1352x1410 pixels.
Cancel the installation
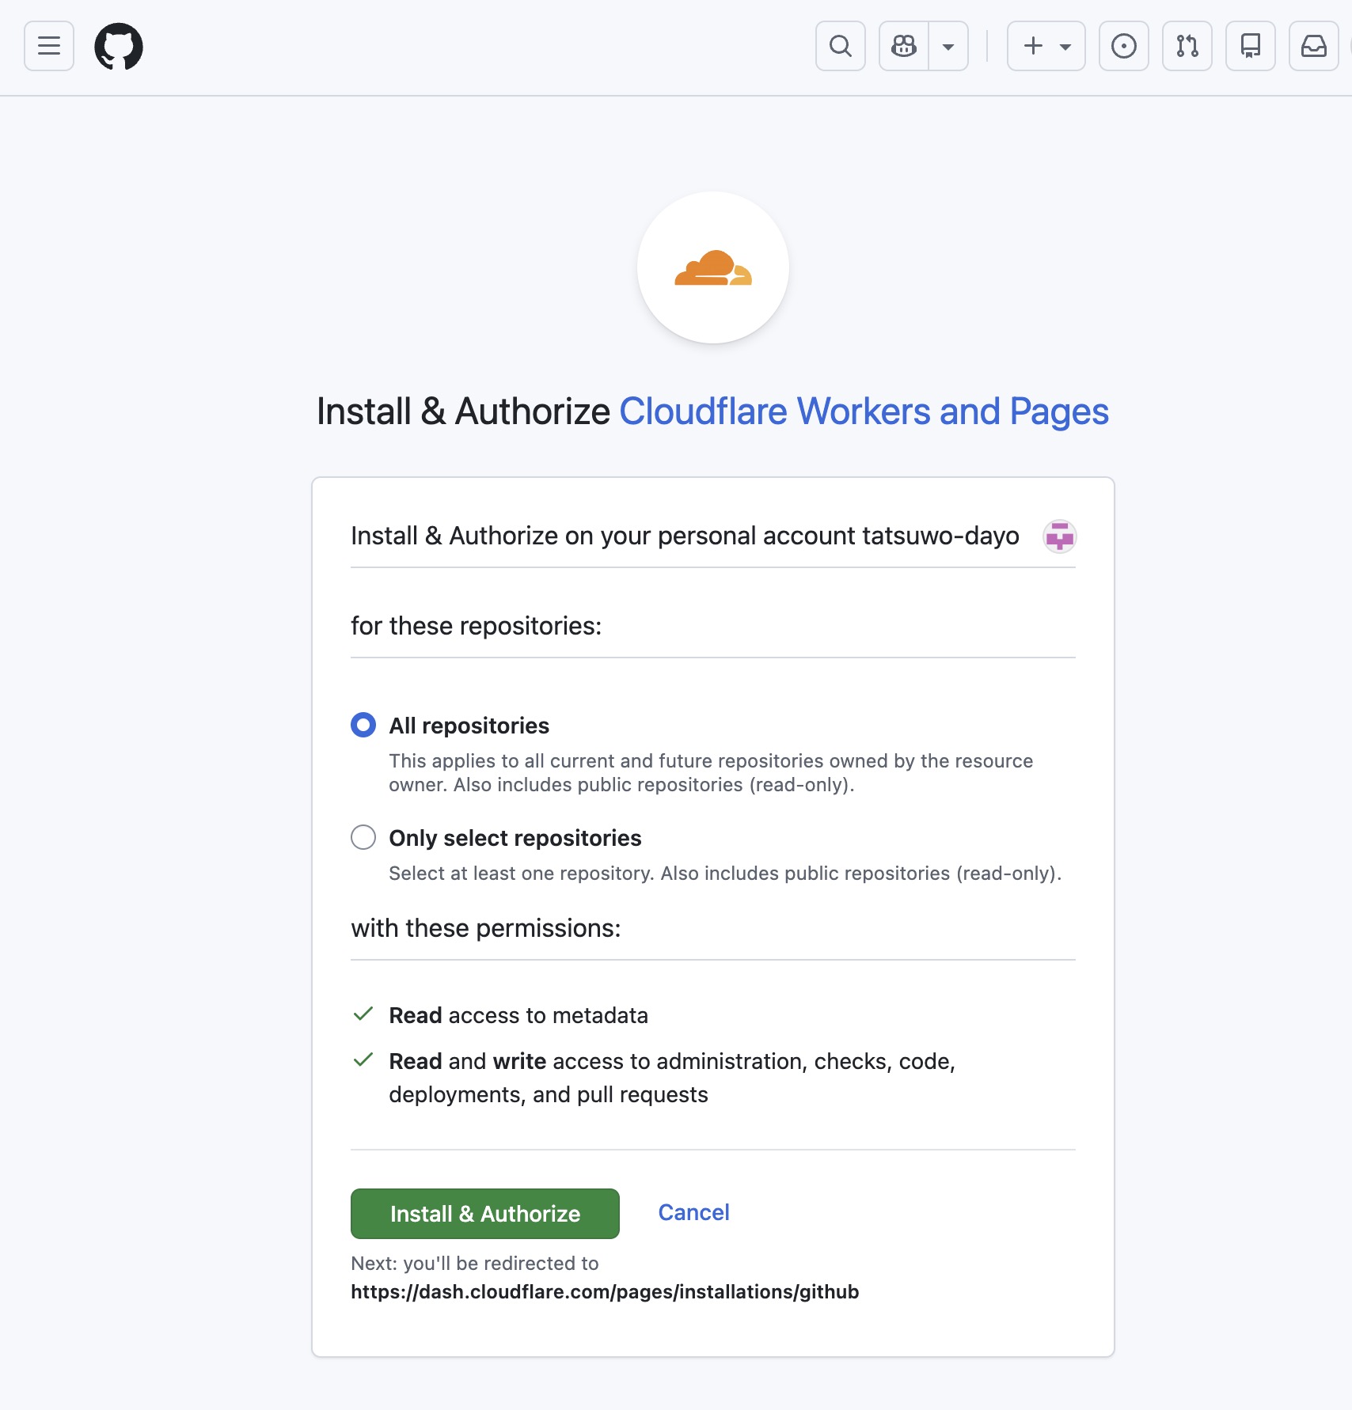click(x=694, y=1212)
